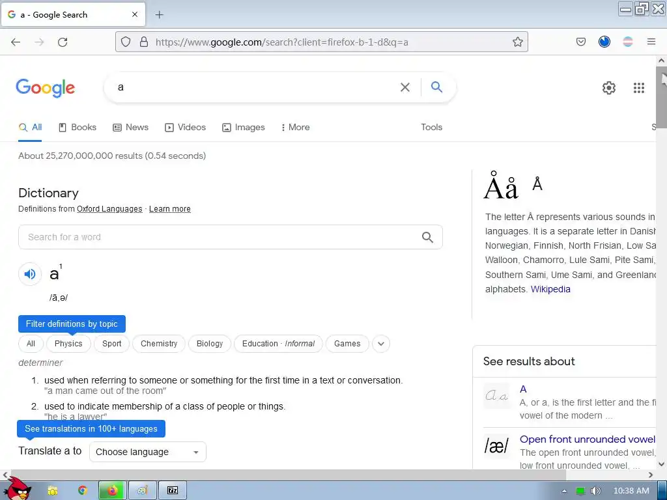
Task: Go back to the previous page
Action: click(x=16, y=42)
